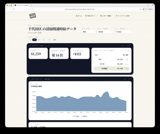Screen dimensions: 160x134
Task: Click the 東京都 row showing ¥1,337
Action: 111,64
